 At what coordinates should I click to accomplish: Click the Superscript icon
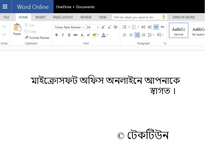[89, 35]
